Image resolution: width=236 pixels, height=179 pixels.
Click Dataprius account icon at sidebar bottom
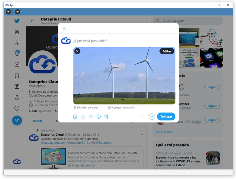click(x=17, y=161)
